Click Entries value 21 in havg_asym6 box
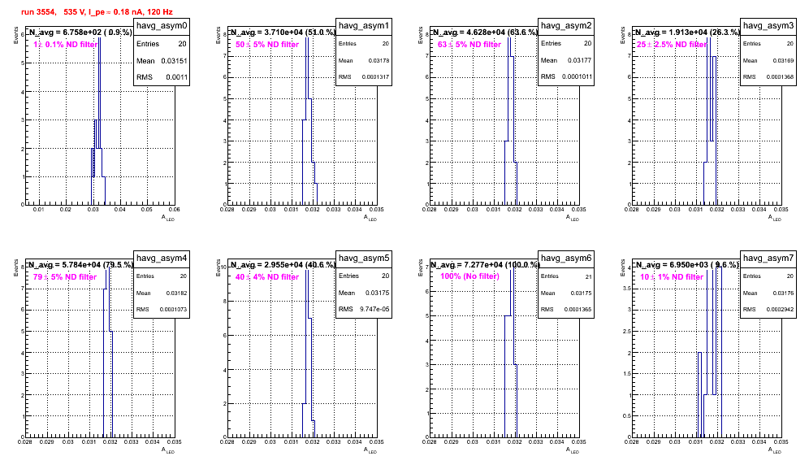Screen dimensions: 809x465 click(x=588, y=276)
